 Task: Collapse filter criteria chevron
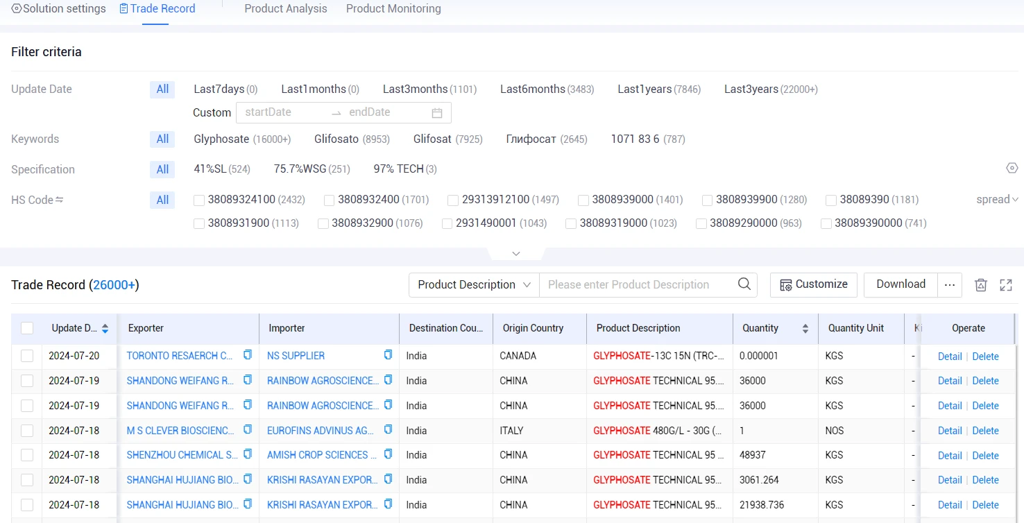coord(516,254)
